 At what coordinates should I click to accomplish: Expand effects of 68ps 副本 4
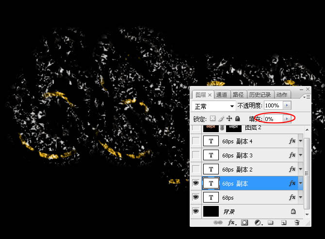[301, 141]
